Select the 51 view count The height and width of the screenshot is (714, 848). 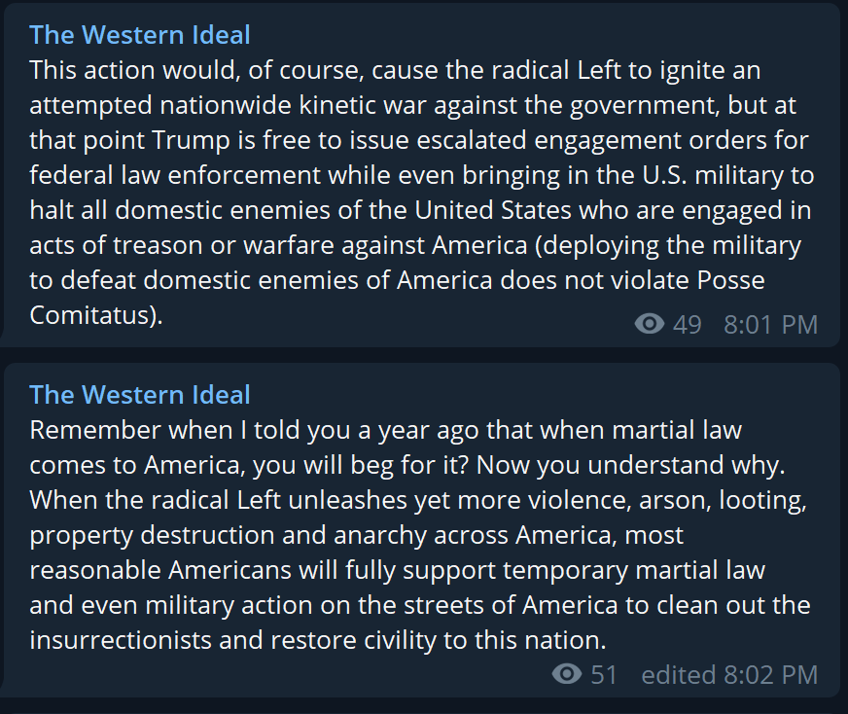[x=604, y=675]
